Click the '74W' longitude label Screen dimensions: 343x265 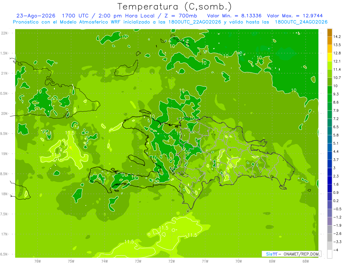click(x=105, y=261)
